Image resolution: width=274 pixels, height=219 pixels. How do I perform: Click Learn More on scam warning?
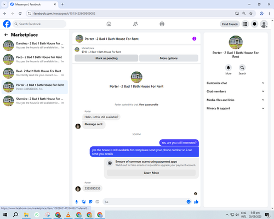pyautogui.click(x=151, y=172)
